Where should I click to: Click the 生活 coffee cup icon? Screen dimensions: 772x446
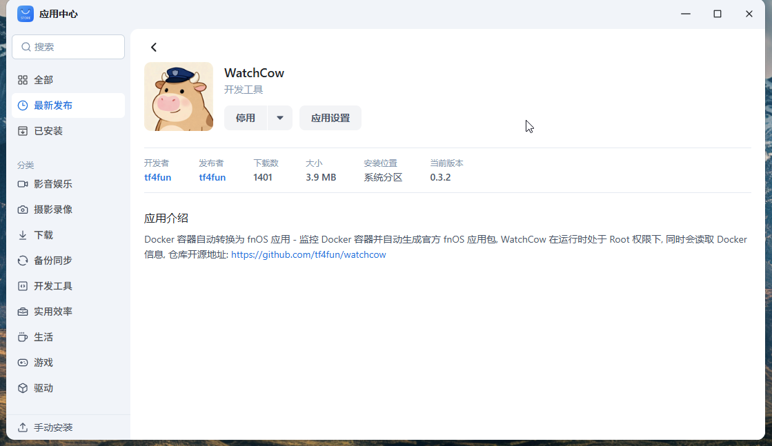23,337
